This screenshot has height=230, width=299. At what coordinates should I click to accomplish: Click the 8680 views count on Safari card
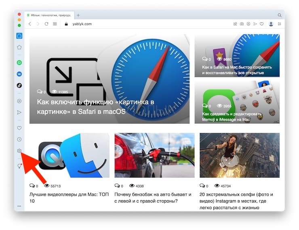[224, 59]
